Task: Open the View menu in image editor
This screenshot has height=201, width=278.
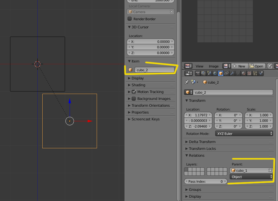Action: point(199,66)
